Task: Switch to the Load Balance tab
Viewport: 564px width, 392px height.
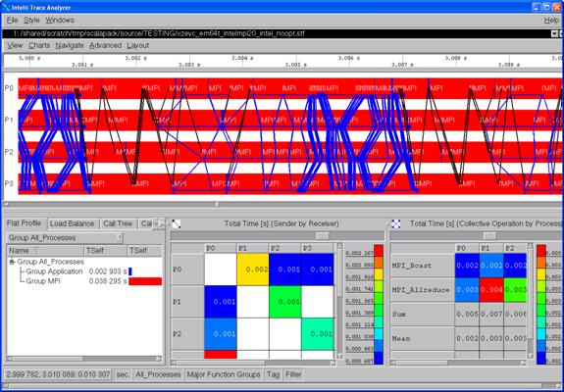Action: point(73,223)
